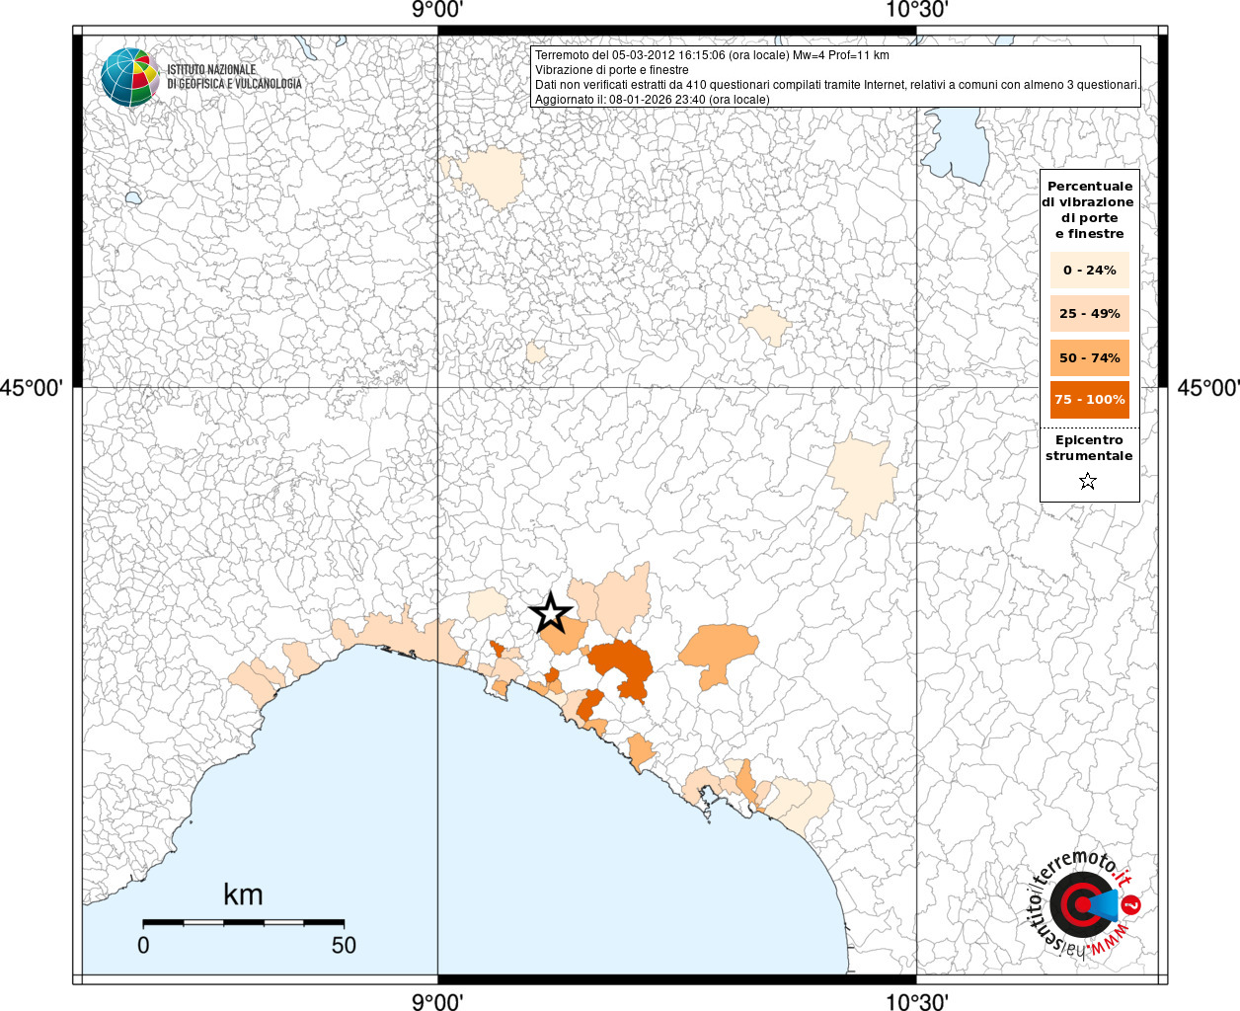Click the right 45°00' latitude label
The width and height of the screenshot is (1240, 1011).
[1207, 387]
